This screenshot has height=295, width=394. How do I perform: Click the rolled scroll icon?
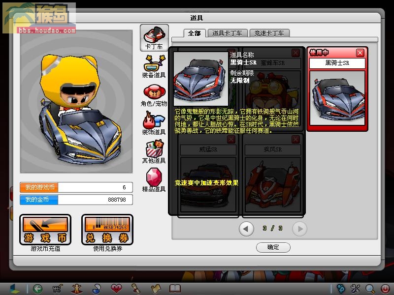136,289
